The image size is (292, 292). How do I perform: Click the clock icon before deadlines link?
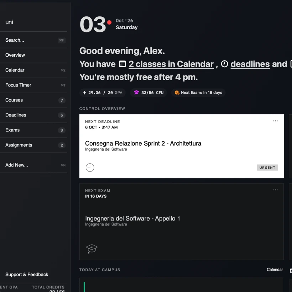224,64
